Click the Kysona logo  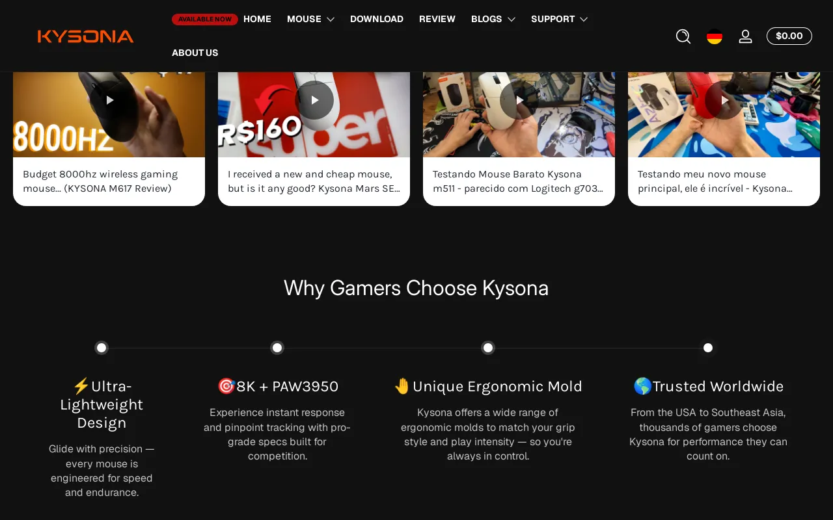(x=85, y=36)
